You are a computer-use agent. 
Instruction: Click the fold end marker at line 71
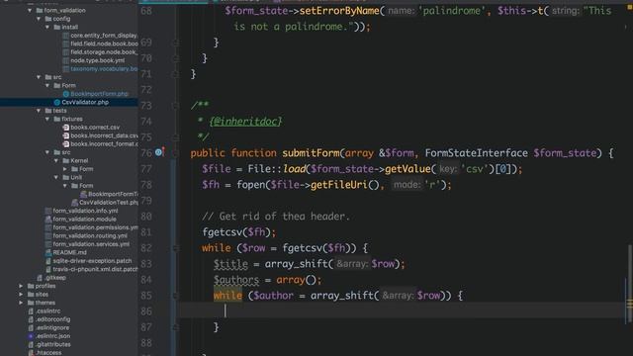pyautogui.click(x=175, y=74)
